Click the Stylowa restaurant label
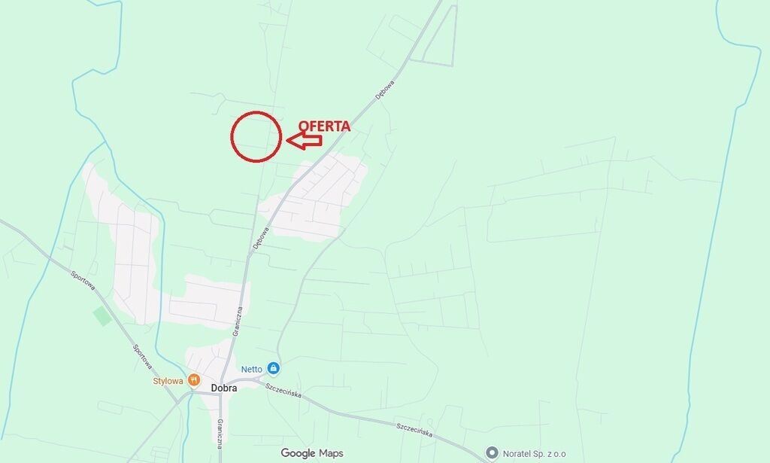Viewport: 770px width, 463px height. pyautogui.click(x=168, y=381)
